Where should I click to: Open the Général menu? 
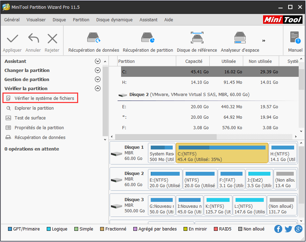click(12, 20)
